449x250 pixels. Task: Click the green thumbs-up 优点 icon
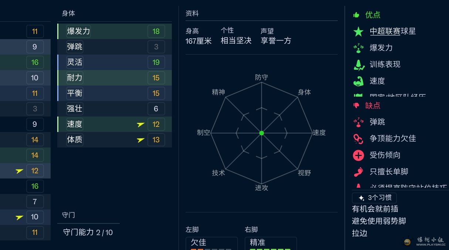pyautogui.click(x=356, y=15)
